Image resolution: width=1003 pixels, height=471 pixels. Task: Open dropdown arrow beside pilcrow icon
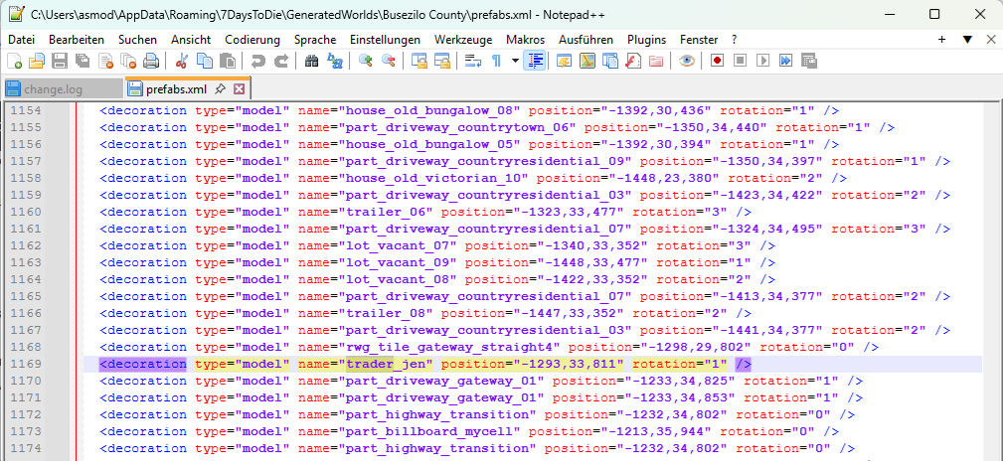click(x=515, y=61)
